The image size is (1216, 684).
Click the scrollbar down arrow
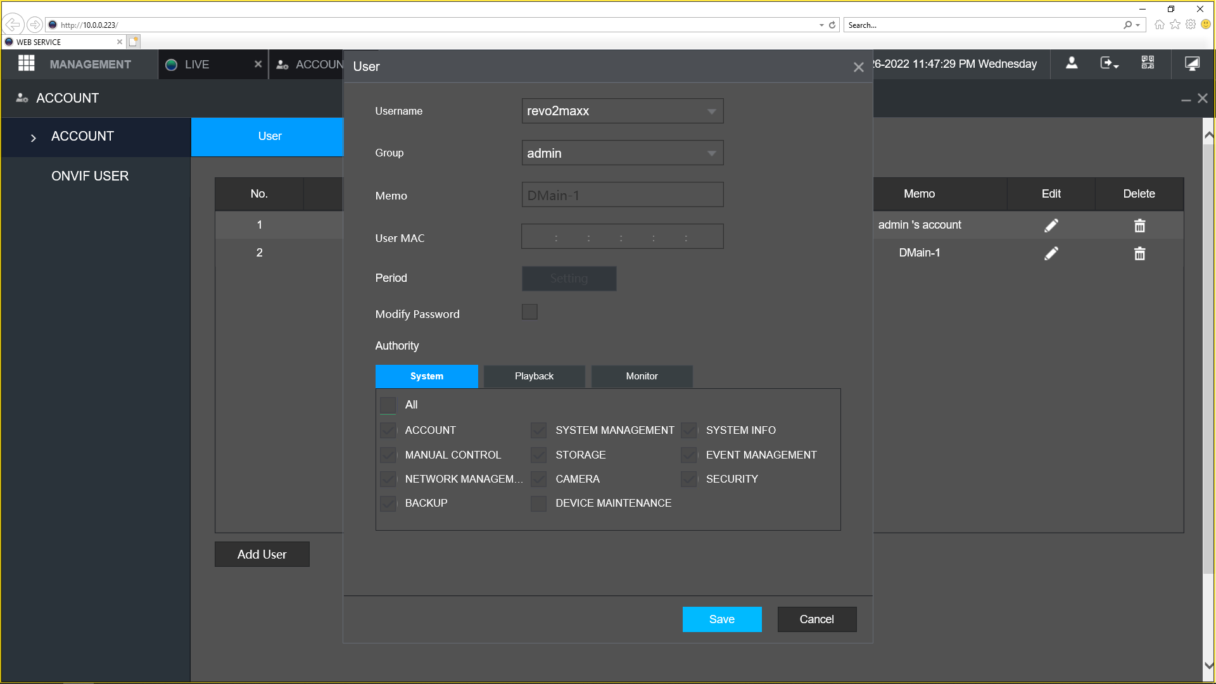point(1208,666)
